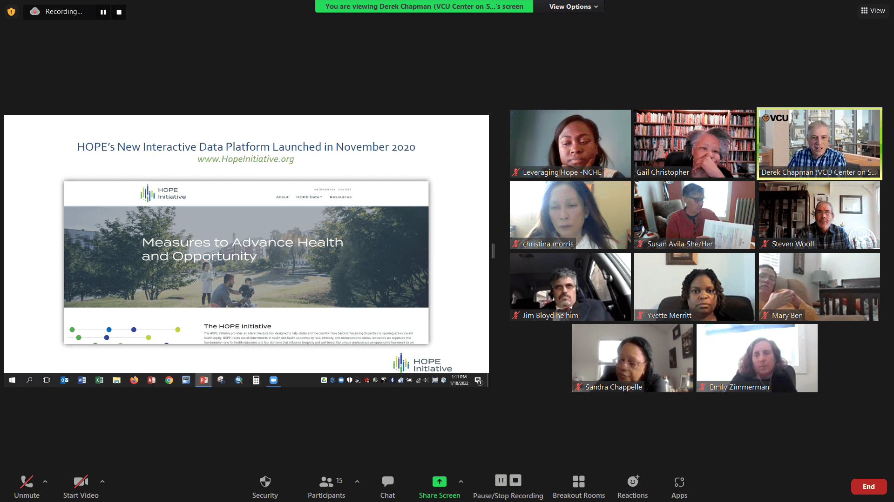Click the divider handle between shared screen and gallery
Screen dimensions: 894x502
coord(493,251)
